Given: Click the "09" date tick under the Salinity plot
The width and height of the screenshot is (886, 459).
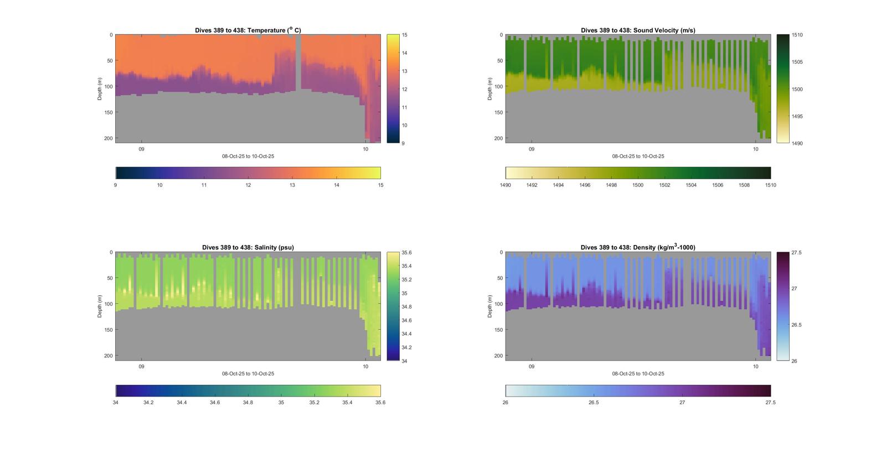Looking at the screenshot, I should pyautogui.click(x=142, y=367).
